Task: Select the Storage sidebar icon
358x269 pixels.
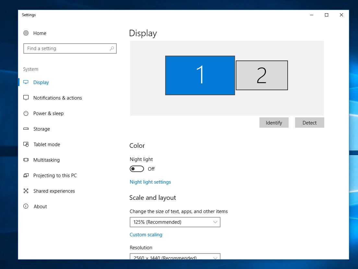Action: point(26,129)
